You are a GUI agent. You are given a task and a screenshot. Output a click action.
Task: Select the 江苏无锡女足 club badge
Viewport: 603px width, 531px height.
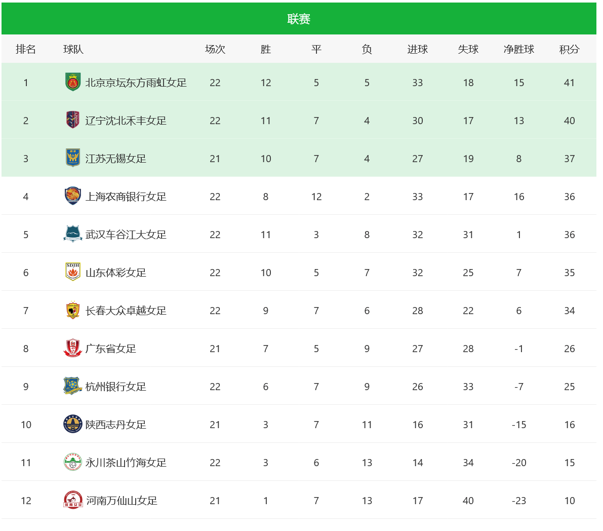click(x=73, y=158)
